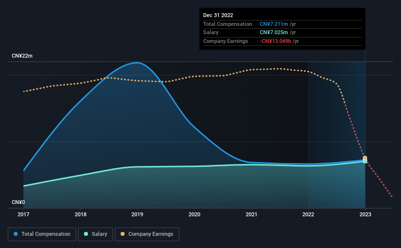The width and height of the screenshot is (401, 248).
Task: Toggle the Company Earnings legend button
Action: pyautogui.click(x=147, y=234)
